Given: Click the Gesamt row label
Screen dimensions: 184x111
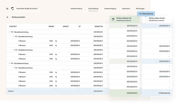Looking at the screenshot, I should pyautogui.click(x=11, y=91).
